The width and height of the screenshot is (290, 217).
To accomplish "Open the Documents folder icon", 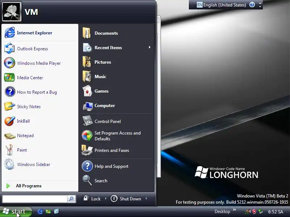I will pos(87,33).
